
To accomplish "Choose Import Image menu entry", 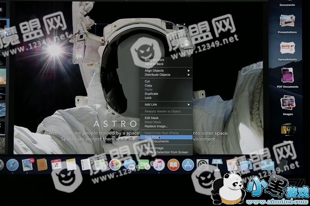I will point(166,148).
